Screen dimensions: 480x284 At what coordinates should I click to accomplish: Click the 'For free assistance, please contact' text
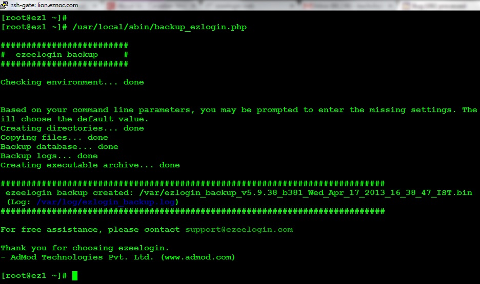[90, 230]
